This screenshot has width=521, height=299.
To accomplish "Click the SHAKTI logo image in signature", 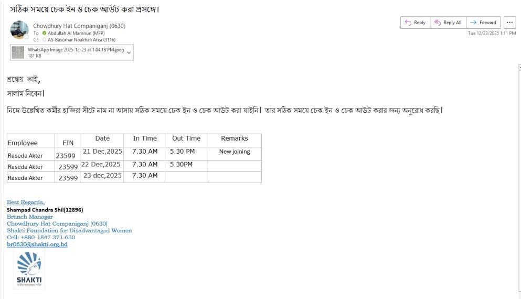I will coord(29,269).
